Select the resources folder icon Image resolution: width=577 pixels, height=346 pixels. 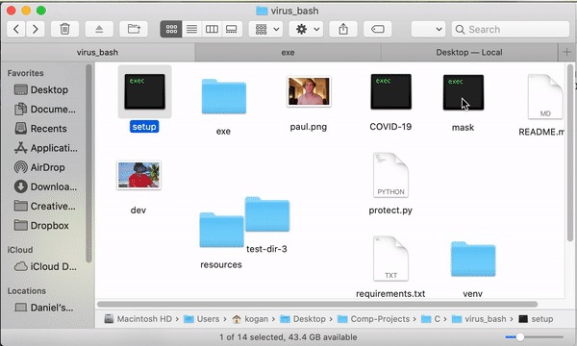click(221, 230)
